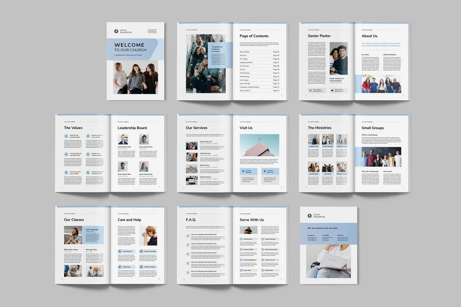
Task: Click the number 1 circle on The Values page
Action: (66, 136)
